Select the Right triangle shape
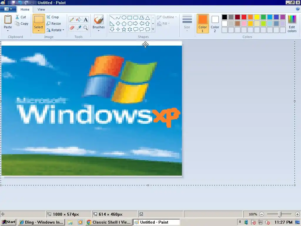This screenshot has width=301, height=226. pyautogui.click(x=112, y=24)
